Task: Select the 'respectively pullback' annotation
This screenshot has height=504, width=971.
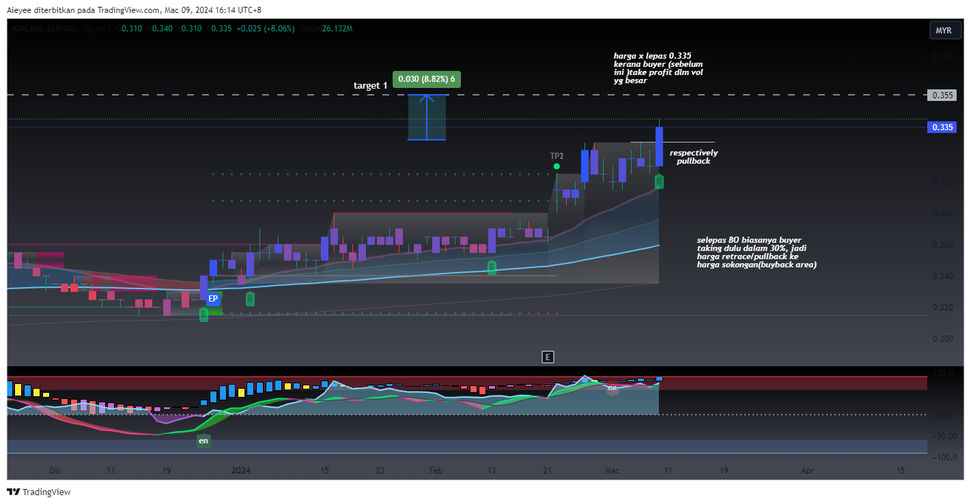Action: pos(693,157)
